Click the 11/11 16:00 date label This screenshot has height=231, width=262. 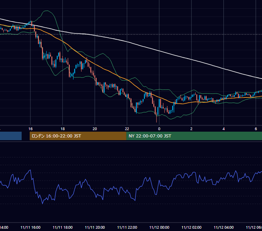30,227
